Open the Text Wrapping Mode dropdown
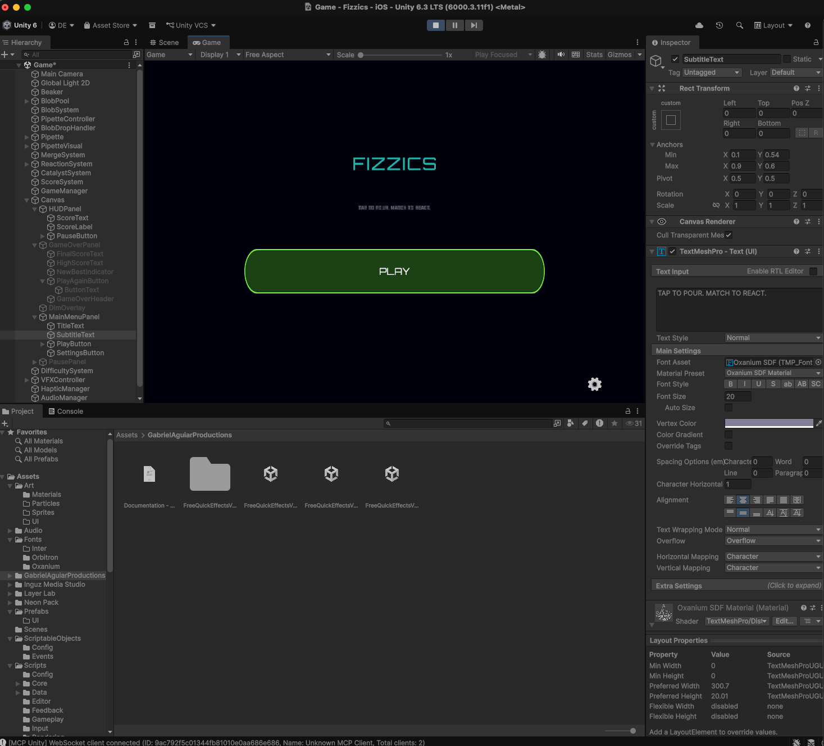824x746 pixels. tap(772, 529)
